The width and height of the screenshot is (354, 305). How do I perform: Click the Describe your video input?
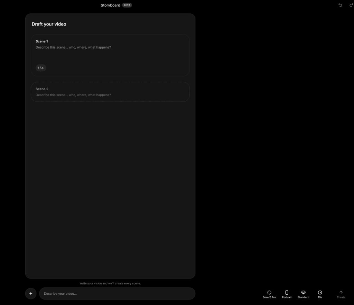[117, 294]
